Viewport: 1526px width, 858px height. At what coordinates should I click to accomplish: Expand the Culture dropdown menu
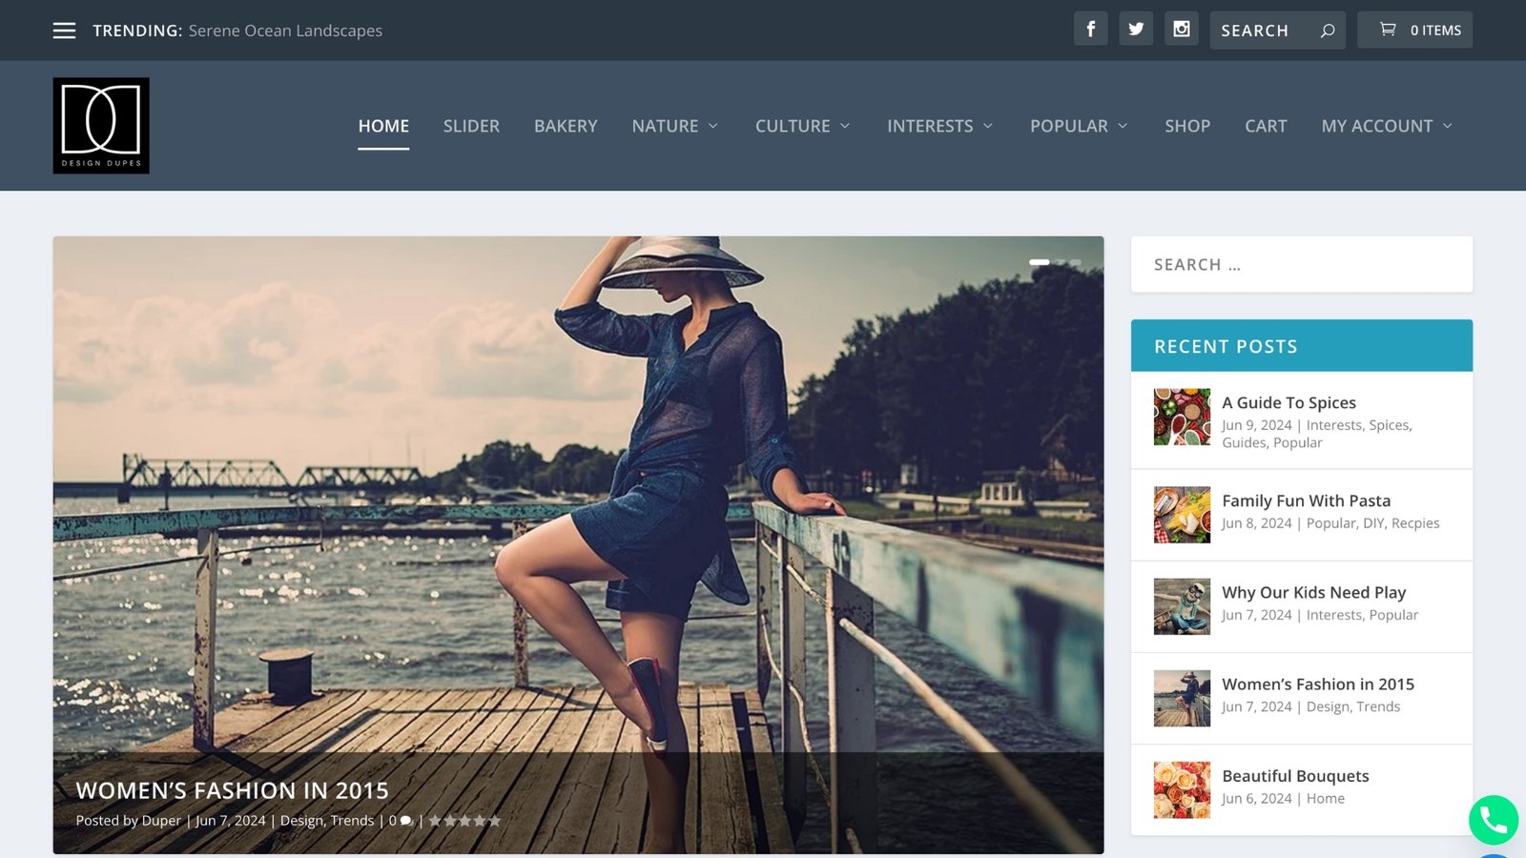pos(802,126)
